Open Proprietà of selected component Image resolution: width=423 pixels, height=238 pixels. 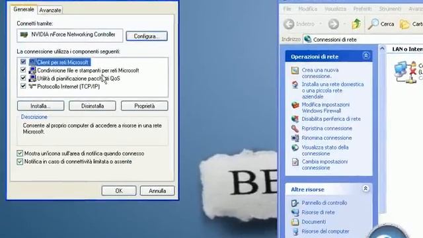pyautogui.click(x=144, y=106)
